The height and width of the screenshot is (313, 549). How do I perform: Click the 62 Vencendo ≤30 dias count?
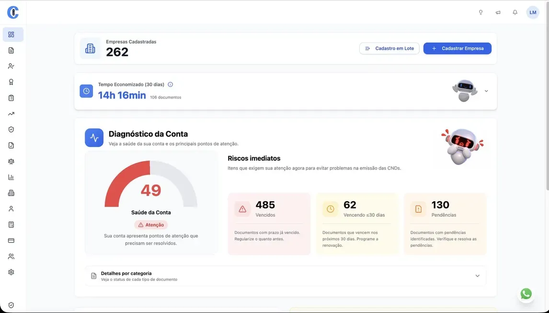350,205
